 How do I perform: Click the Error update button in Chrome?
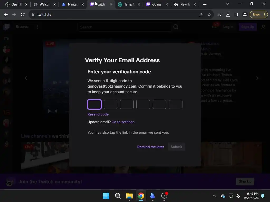pyautogui.click(x=259, y=15)
